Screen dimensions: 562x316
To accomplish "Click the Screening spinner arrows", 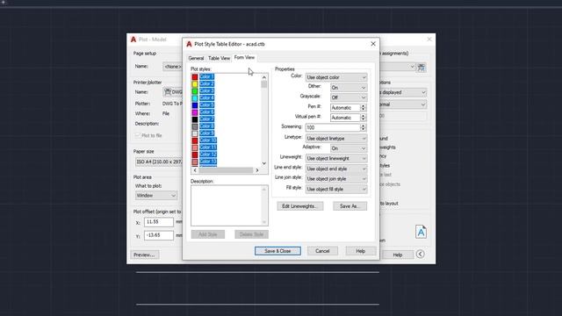I will point(363,127).
